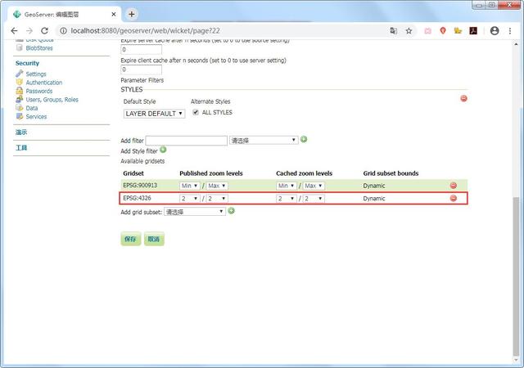Open EPSG:4326 cached maximum zoom dropdown
This screenshot has height=368, width=524.
point(314,199)
